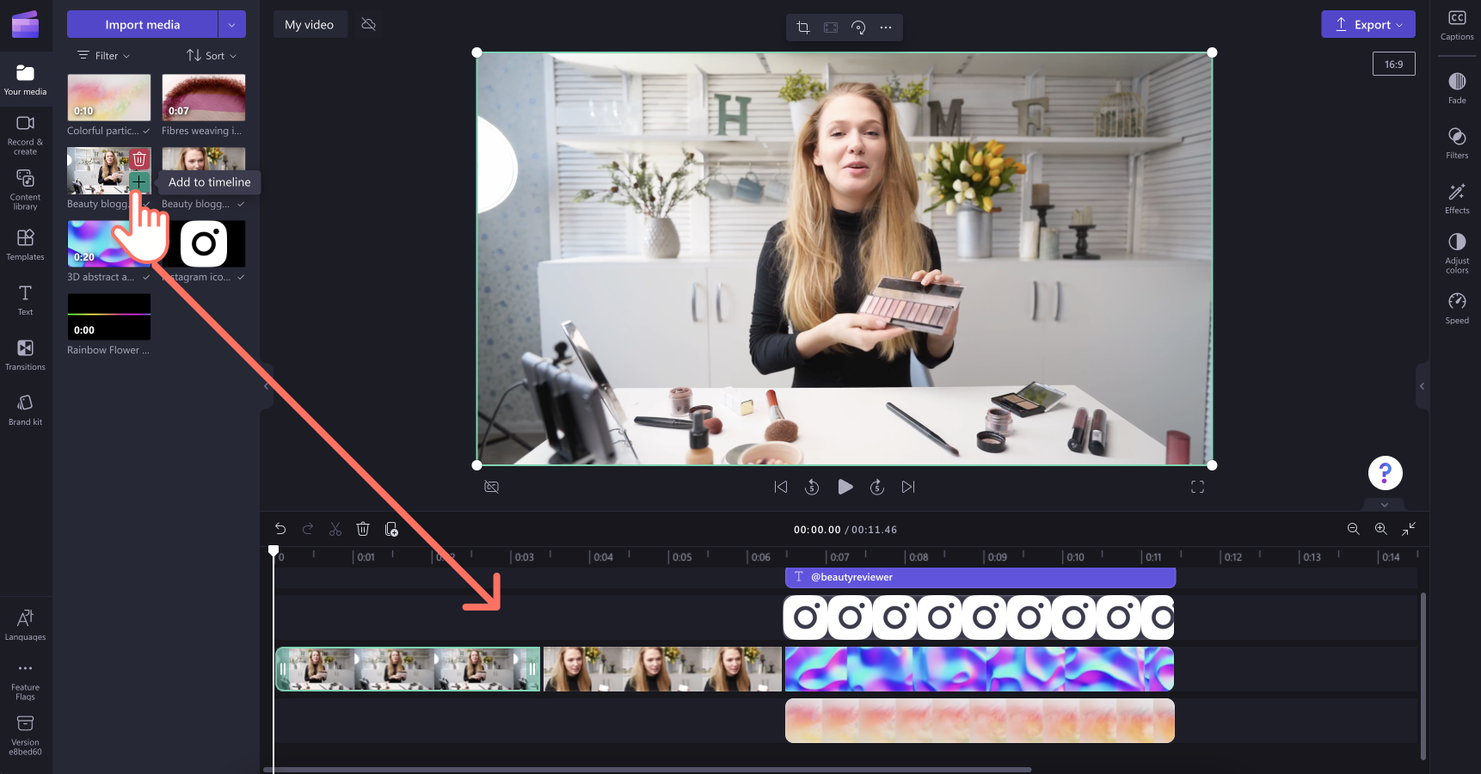Open the Languages panel
This screenshot has width=1481, height=774.
(25, 625)
